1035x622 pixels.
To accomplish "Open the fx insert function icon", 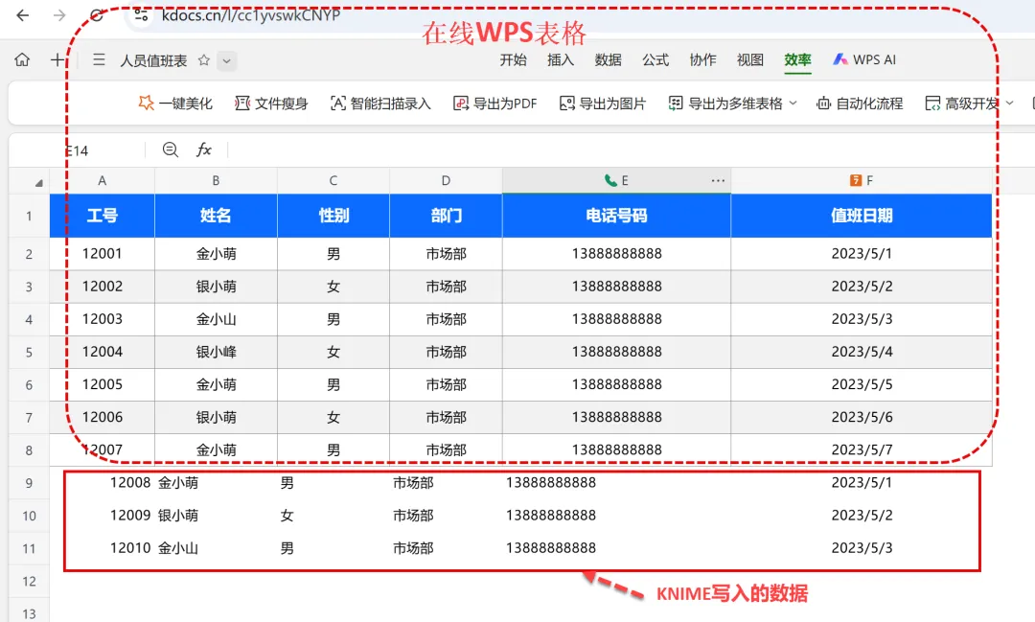I will coord(204,150).
